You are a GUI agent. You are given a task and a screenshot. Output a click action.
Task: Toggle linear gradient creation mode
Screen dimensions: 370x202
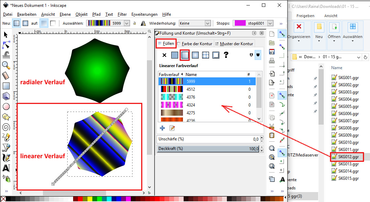[16, 23]
